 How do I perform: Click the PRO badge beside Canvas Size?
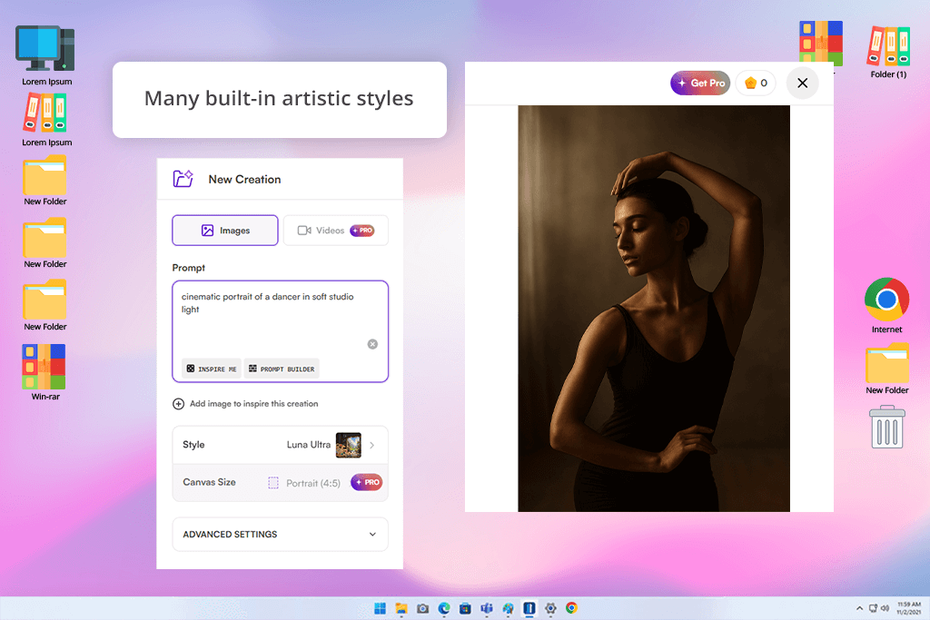367,483
